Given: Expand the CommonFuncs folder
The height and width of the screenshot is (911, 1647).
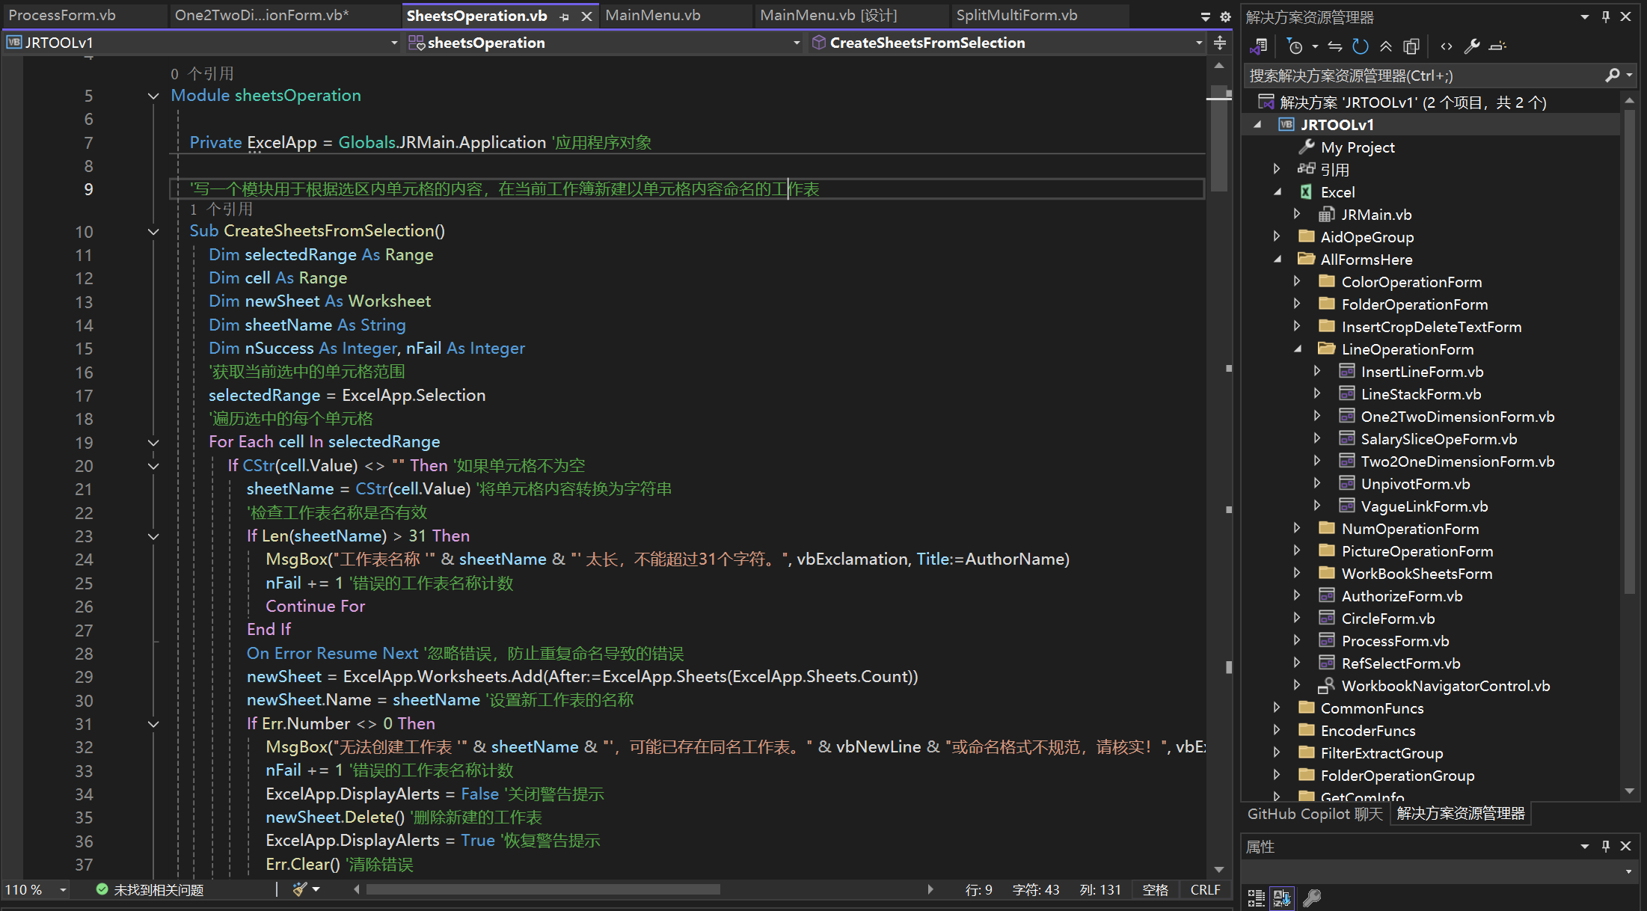Looking at the screenshot, I should (x=1277, y=708).
